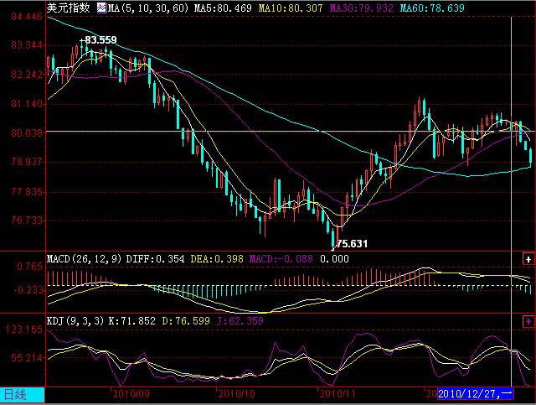Click the 75.631 low price marker
The image size is (536, 405).
click(352, 244)
